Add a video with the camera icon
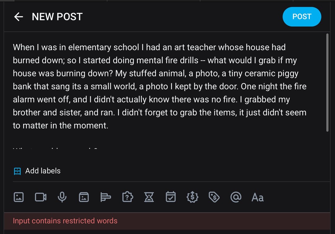335x234 pixels. (41, 197)
